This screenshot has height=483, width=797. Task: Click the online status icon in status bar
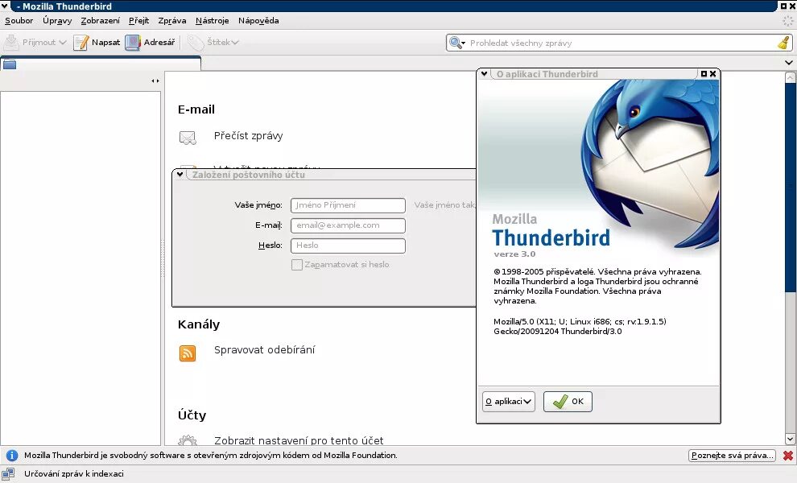pyautogui.click(x=8, y=474)
